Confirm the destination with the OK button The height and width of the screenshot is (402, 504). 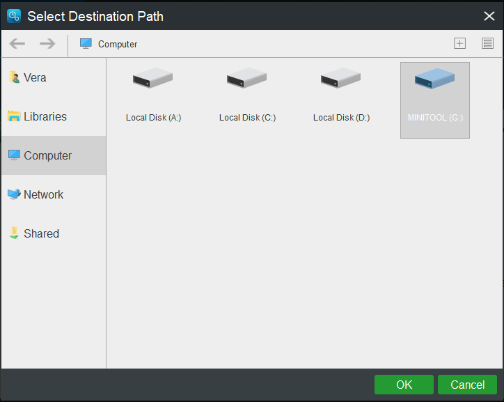pos(404,385)
